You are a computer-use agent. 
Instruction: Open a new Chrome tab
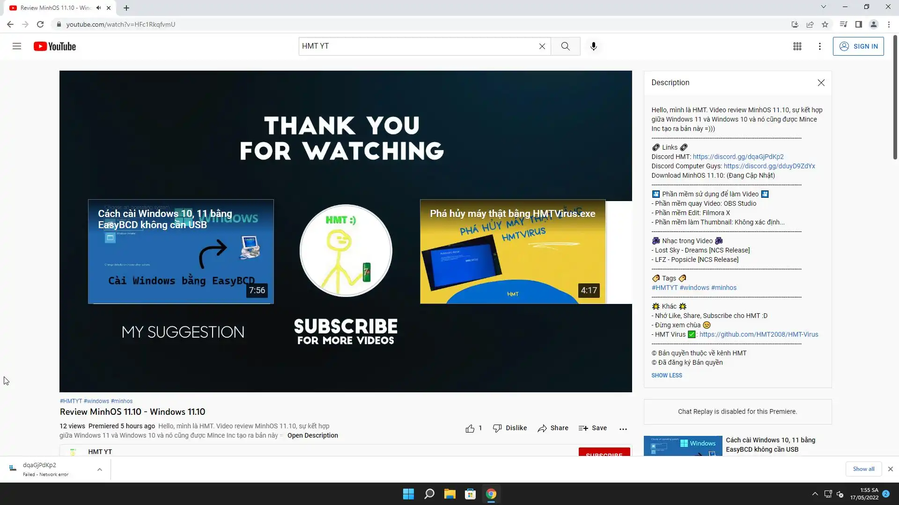[126, 8]
